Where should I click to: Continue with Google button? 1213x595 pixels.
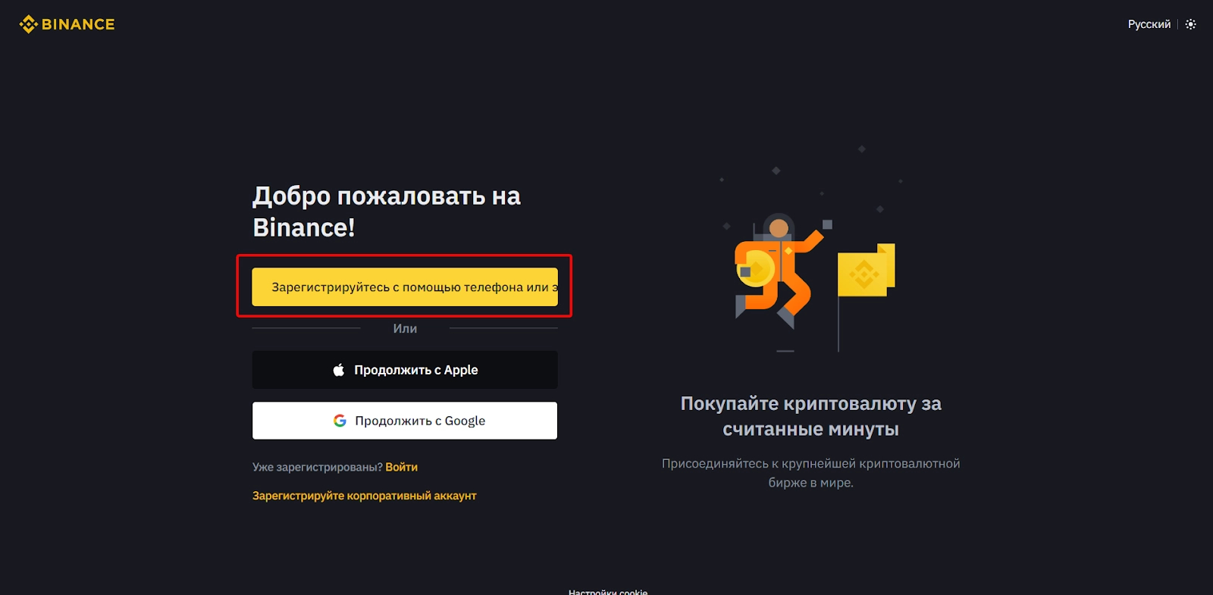(405, 421)
